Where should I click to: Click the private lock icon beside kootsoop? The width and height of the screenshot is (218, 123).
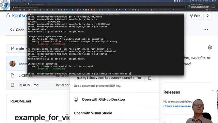[8, 15]
